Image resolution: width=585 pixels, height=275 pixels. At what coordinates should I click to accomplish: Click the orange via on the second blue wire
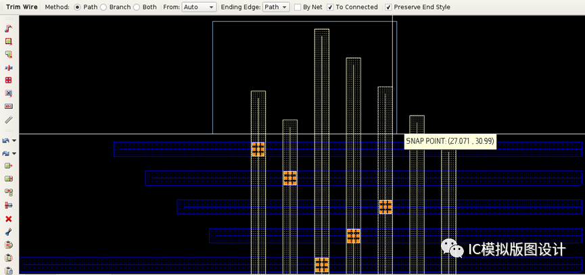click(290, 178)
